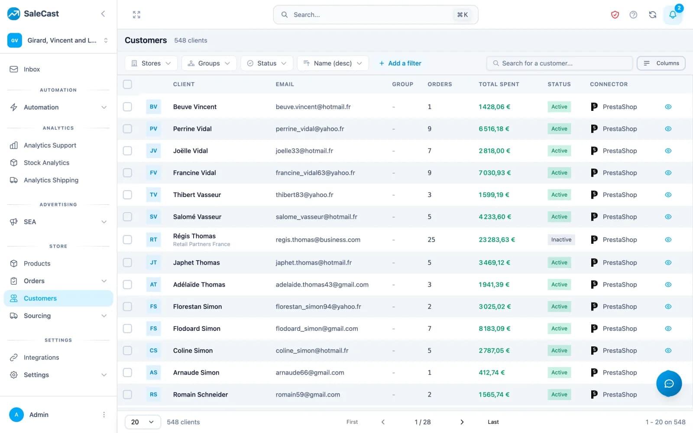Open Analytics Support page
Screen dimensions: 693x433
pos(58,145)
